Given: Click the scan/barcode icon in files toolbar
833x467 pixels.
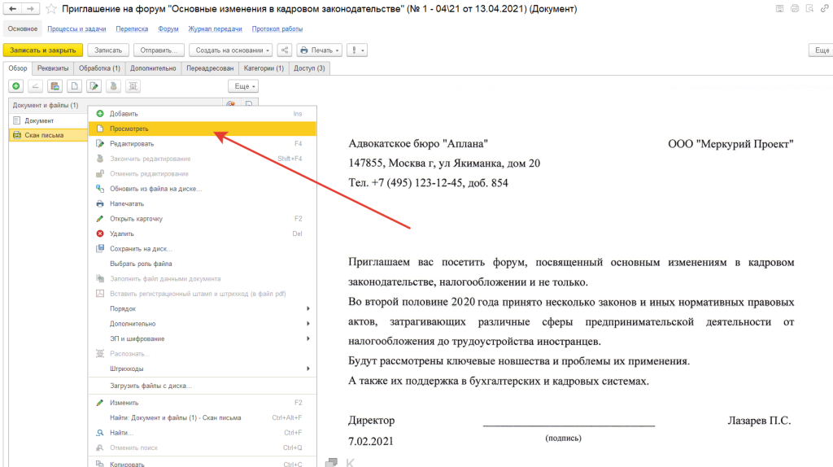Looking at the screenshot, I should pyautogui.click(x=133, y=86).
